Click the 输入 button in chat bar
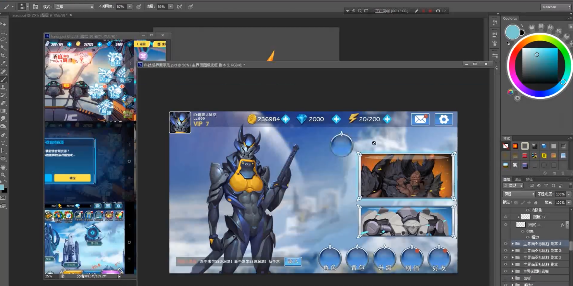 pyautogui.click(x=293, y=261)
